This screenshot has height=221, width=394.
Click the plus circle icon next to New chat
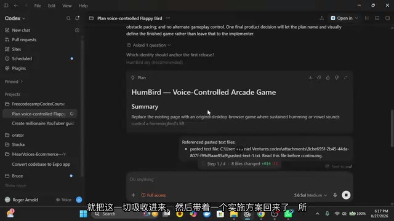[77, 30]
